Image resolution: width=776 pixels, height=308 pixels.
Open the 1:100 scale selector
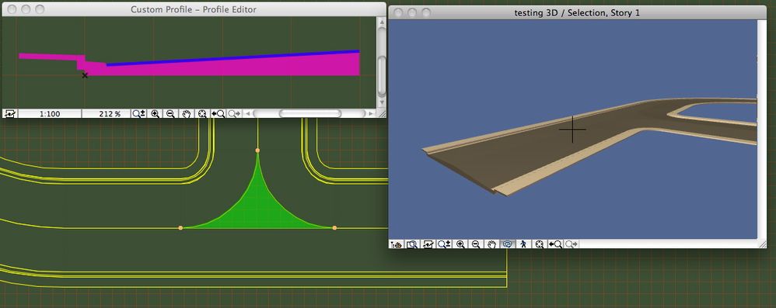50,113
